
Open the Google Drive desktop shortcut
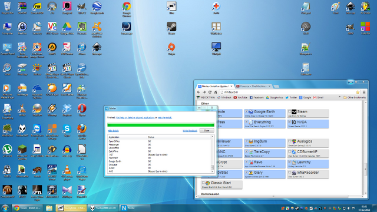pos(67,28)
